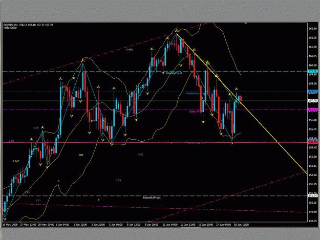Click 152.50 on the price axis

click(x=313, y=175)
